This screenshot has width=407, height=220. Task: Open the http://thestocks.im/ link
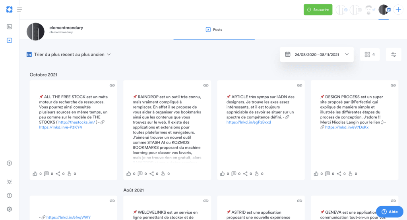[77, 122]
